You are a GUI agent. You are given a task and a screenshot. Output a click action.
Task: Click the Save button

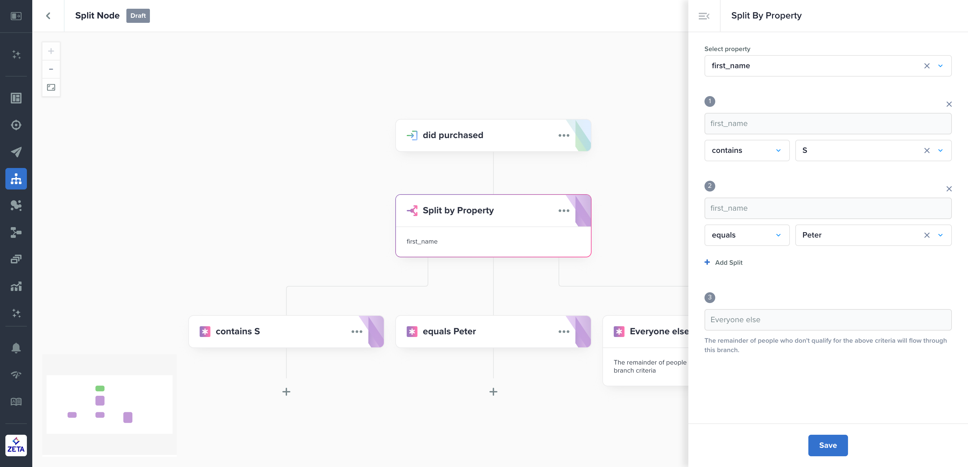pos(828,445)
